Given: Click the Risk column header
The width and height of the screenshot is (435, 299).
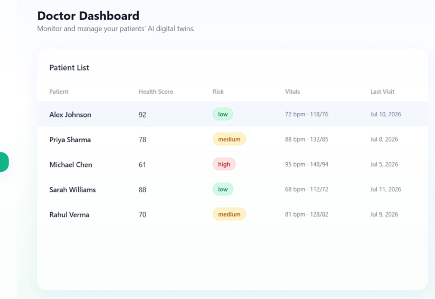Looking at the screenshot, I should pos(218,92).
